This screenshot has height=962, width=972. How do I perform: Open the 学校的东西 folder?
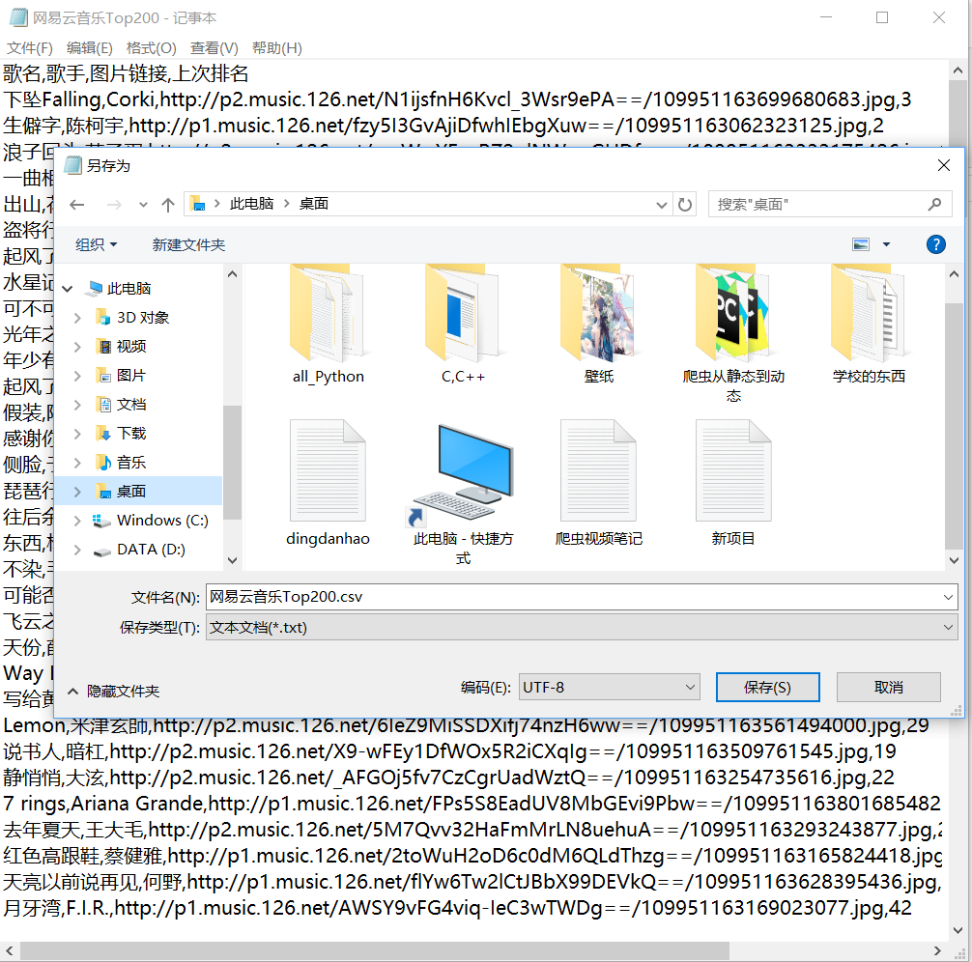tap(869, 324)
